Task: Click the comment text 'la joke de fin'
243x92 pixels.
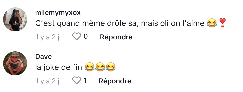Action: coord(59,67)
